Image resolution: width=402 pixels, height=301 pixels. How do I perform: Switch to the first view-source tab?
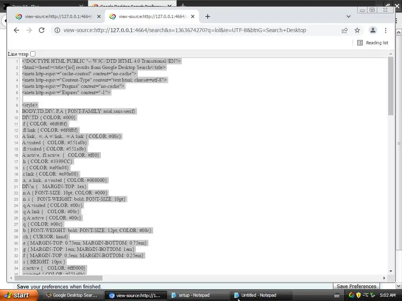58,16
